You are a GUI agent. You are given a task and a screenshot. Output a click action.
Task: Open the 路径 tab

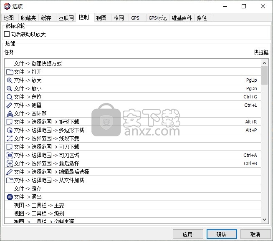(x=202, y=18)
